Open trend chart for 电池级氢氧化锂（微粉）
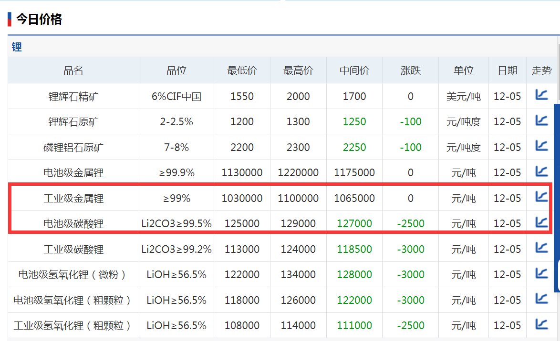Screen dimensions: 560x341 (x=541, y=273)
